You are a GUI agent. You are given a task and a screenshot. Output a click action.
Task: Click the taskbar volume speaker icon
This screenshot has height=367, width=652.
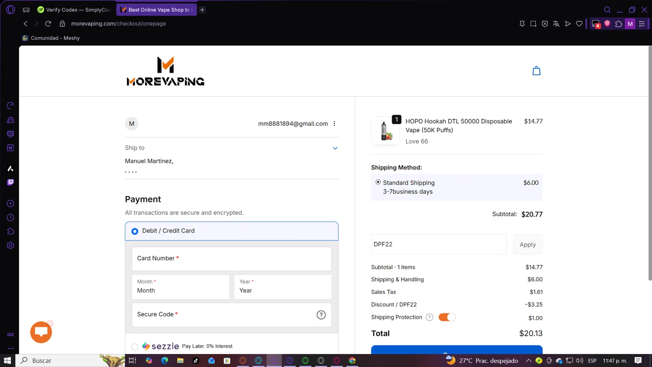click(x=579, y=360)
